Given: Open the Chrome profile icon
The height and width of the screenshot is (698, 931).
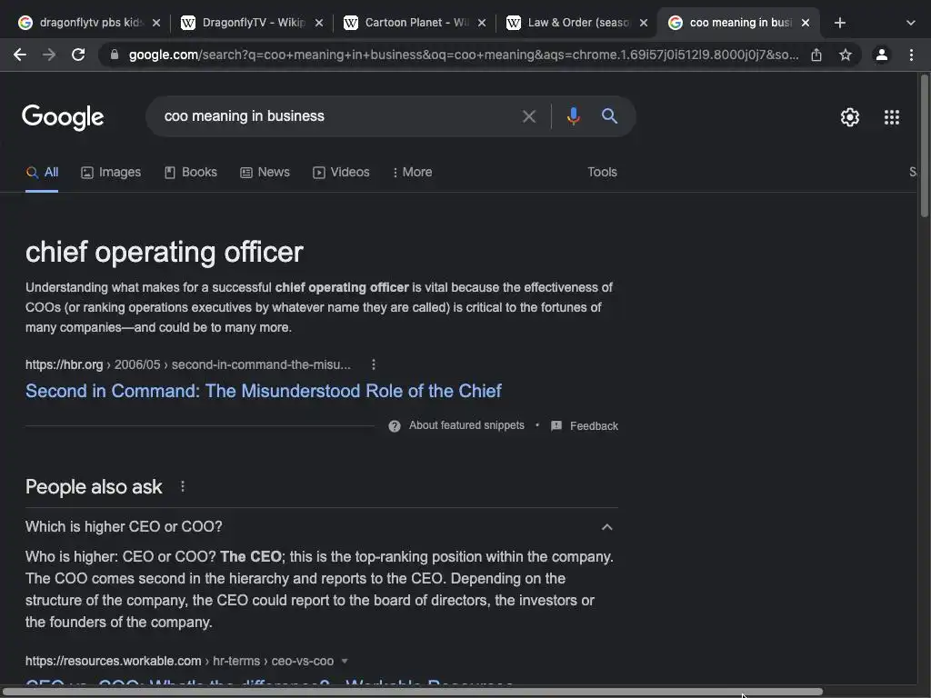Looking at the screenshot, I should pyautogui.click(x=882, y=55).
